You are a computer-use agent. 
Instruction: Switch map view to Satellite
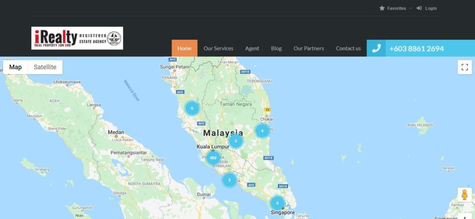click(x=45, y=67)
